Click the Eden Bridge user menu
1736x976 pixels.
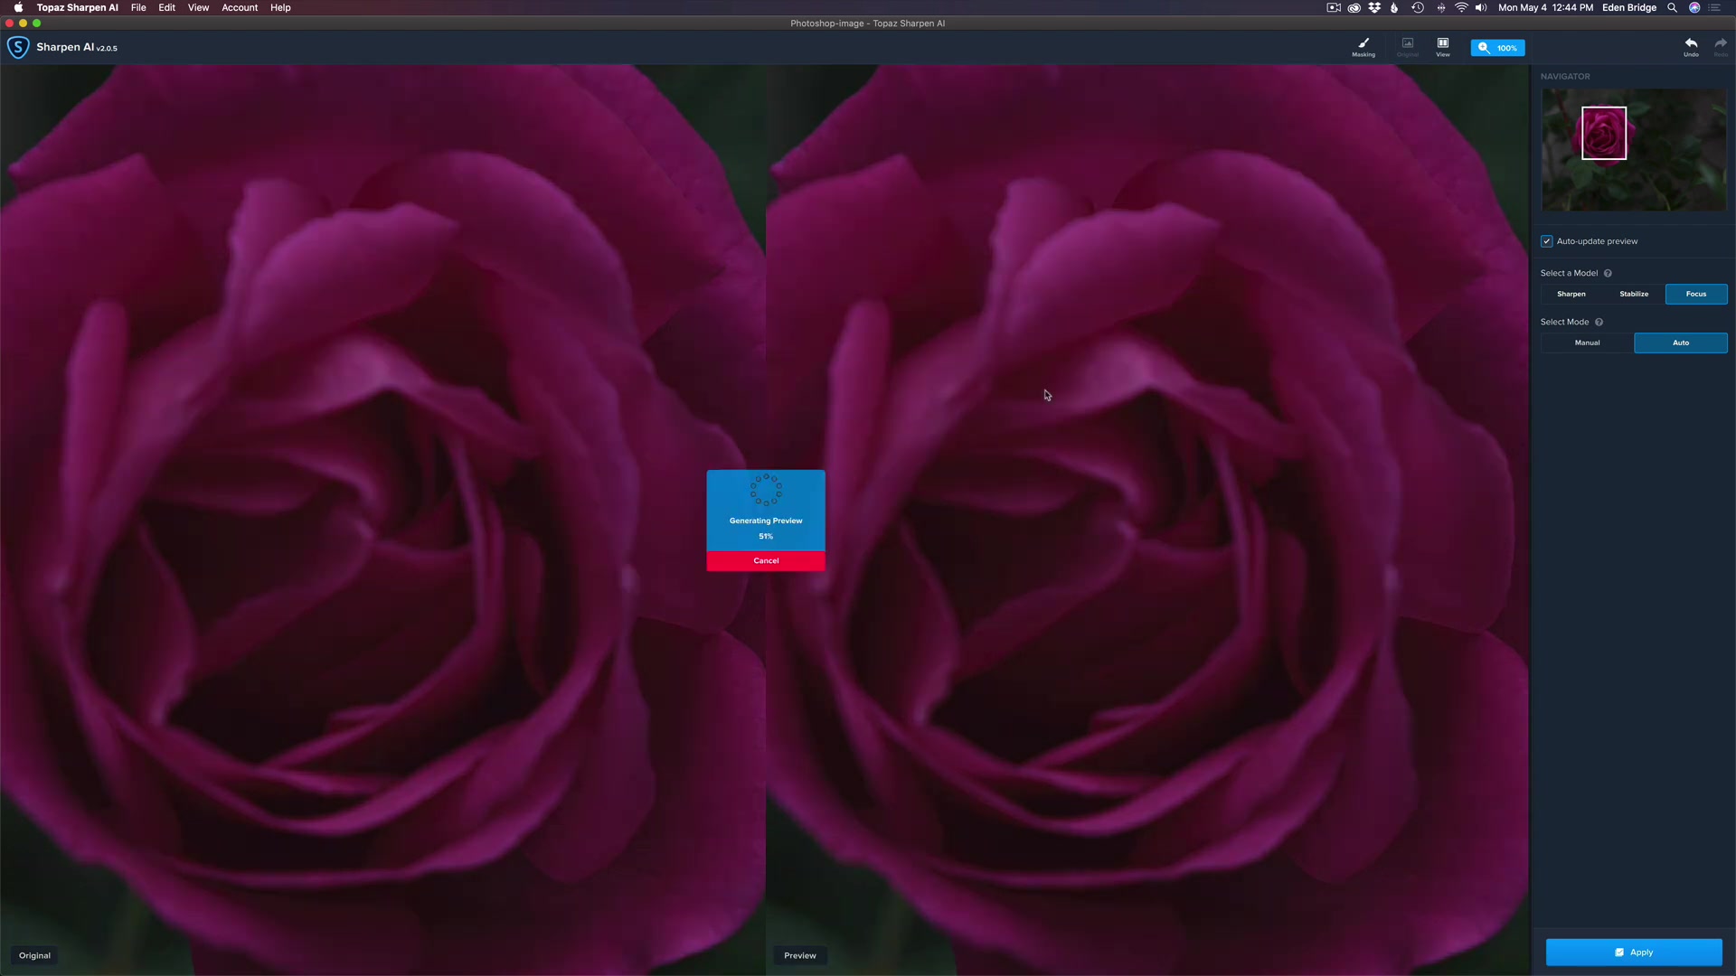coord(1629,7)
